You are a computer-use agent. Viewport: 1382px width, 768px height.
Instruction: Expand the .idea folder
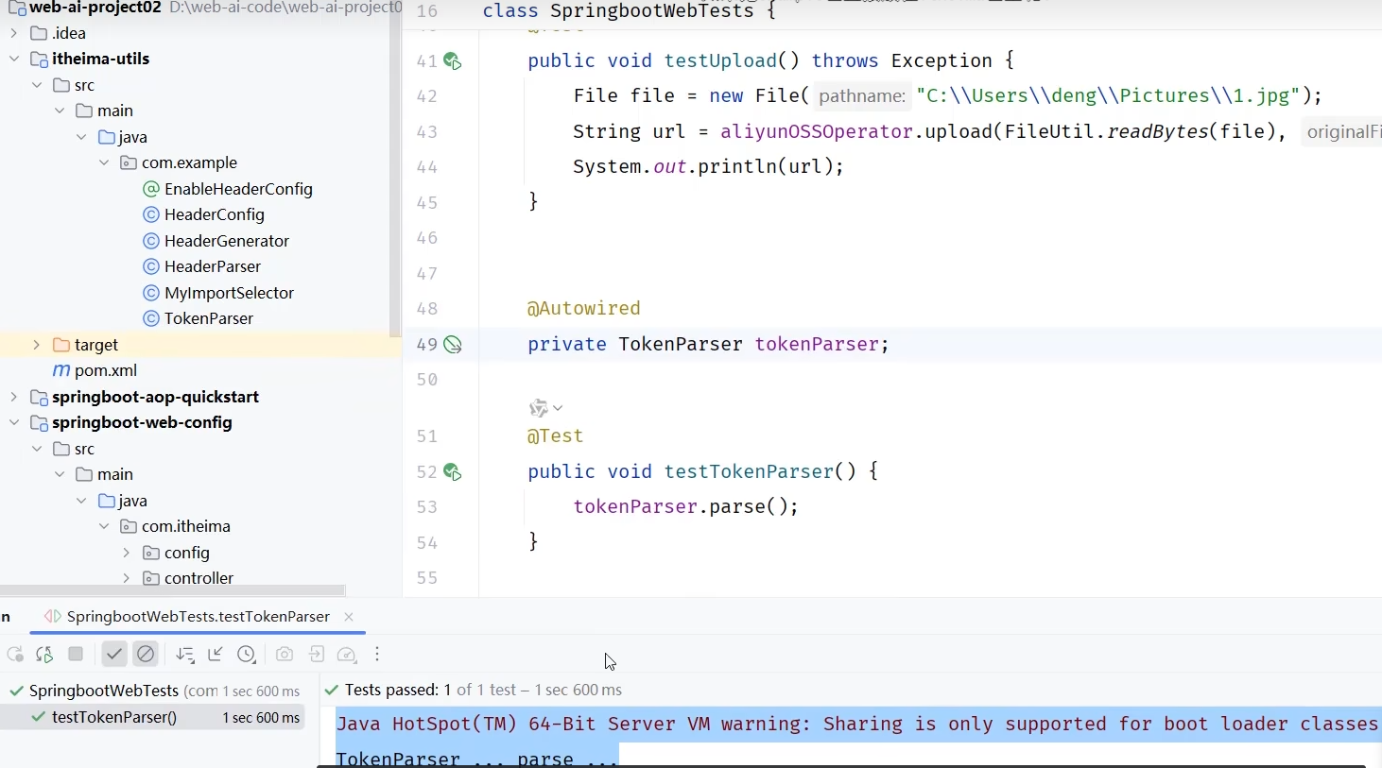14,33
